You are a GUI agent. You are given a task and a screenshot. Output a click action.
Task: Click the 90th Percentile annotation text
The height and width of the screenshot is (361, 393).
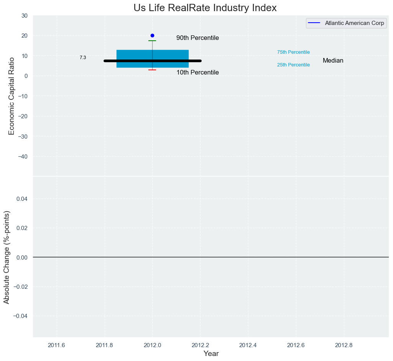[x=197, y=38]
